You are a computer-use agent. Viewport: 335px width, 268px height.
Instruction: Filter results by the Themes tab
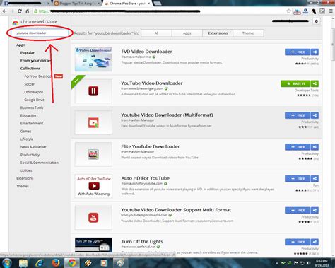pyautogui.click(x=248, y=33)
